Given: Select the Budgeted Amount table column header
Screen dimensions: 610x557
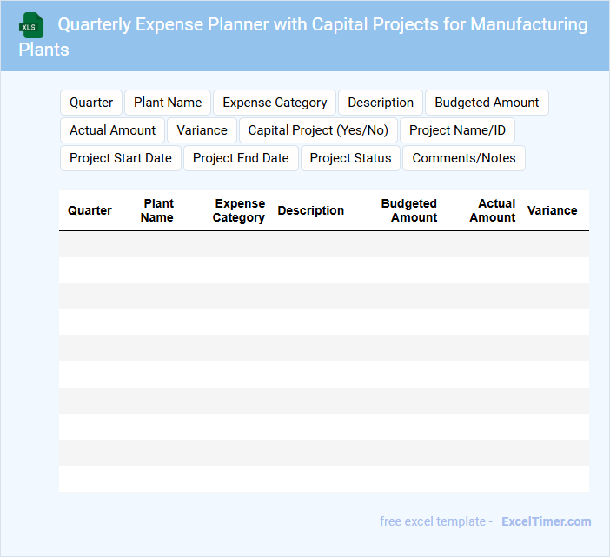Looking at the screenshot, I should [409, 210].
